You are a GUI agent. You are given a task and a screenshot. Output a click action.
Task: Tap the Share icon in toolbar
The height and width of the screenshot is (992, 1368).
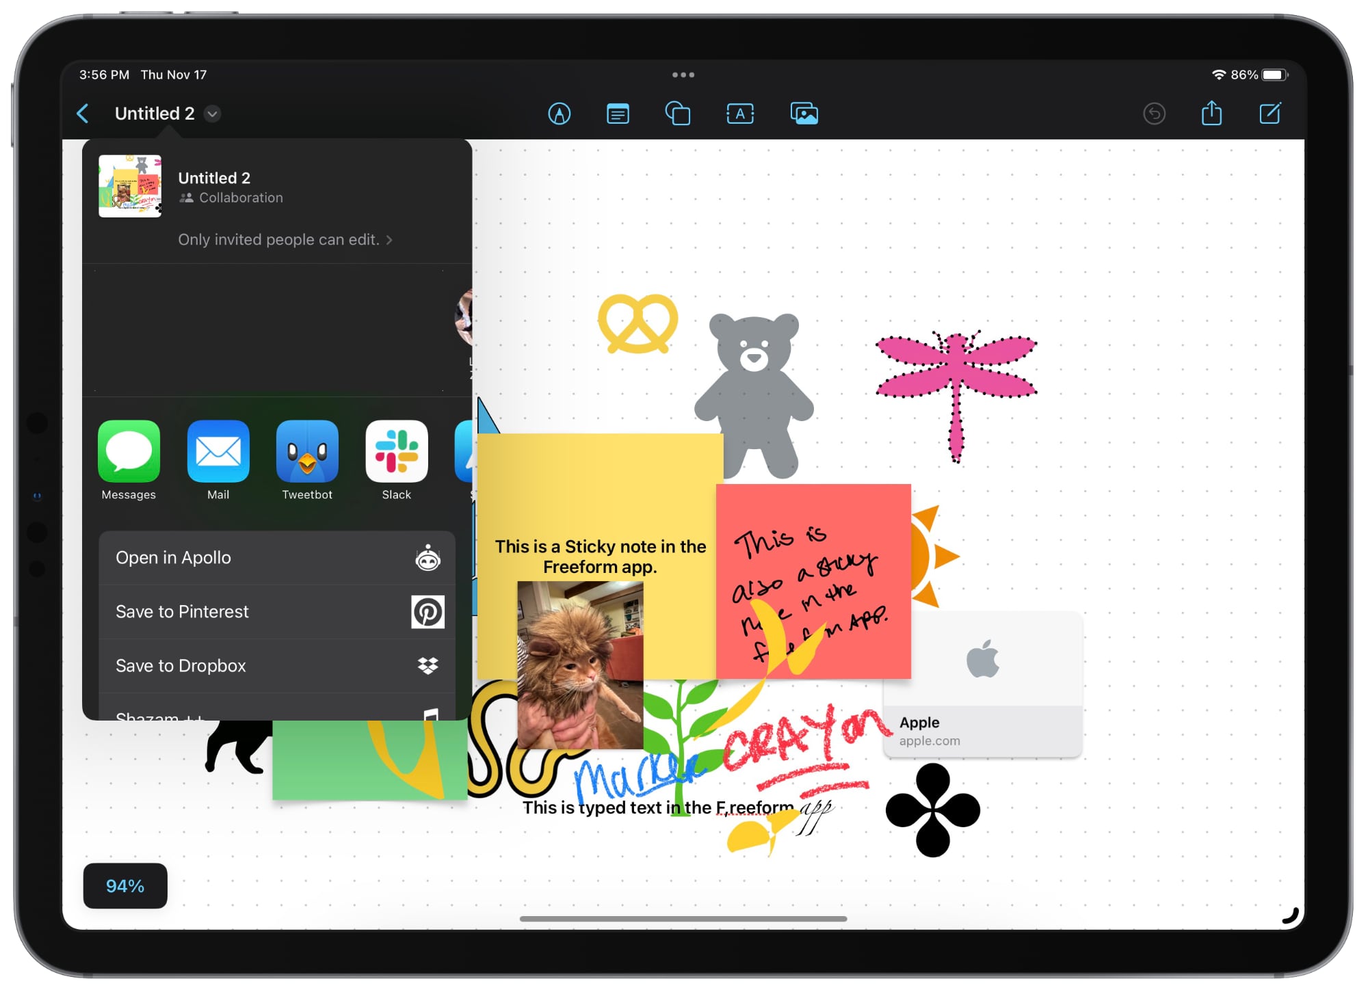(x=1211, y=113)
